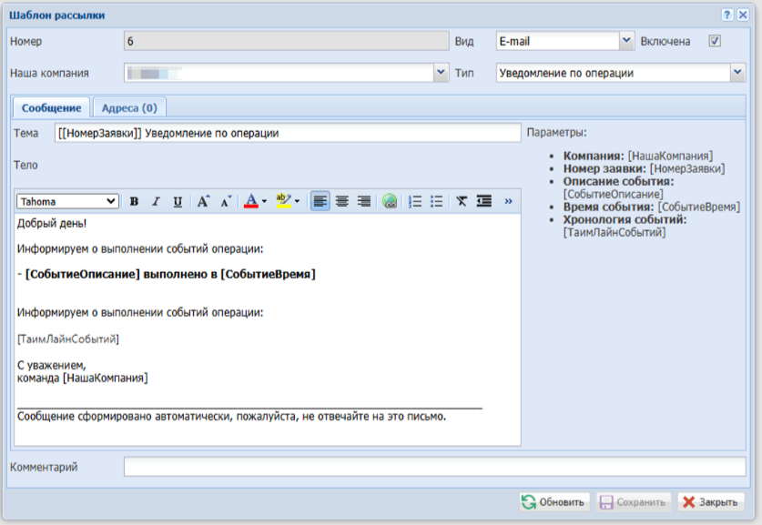
Task: Create a numbered list
Action: (415, 201)
